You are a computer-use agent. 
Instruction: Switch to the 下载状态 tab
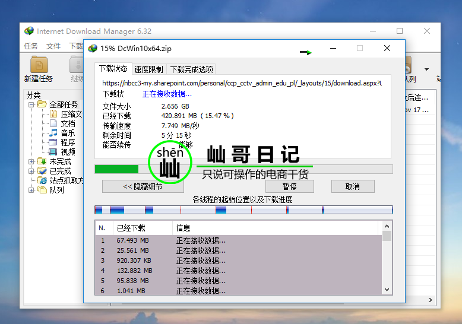coord(113,69)
